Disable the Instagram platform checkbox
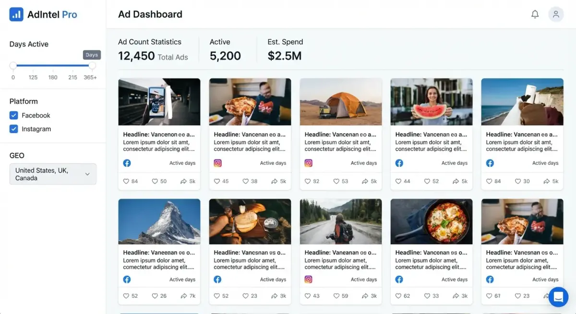 pos(13,128)
